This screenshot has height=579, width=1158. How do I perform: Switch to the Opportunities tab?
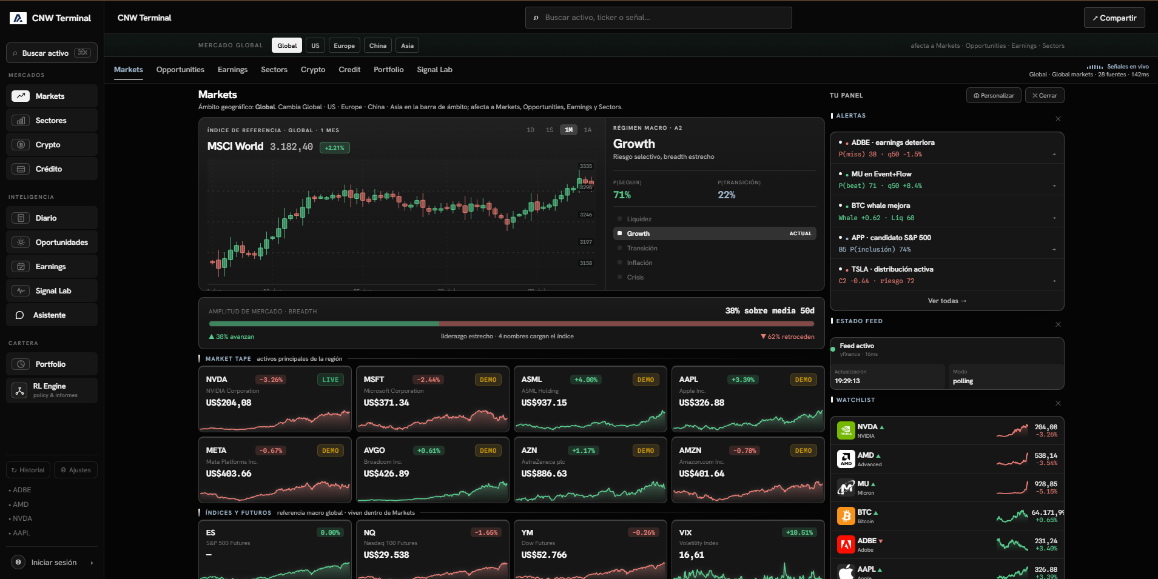point(180,70)
